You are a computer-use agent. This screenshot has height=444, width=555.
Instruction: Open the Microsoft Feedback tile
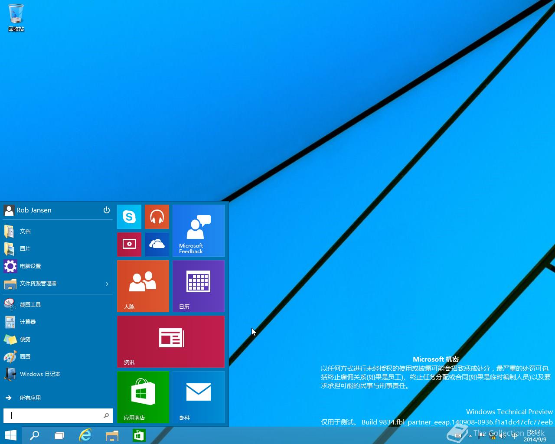pos(199,230)
